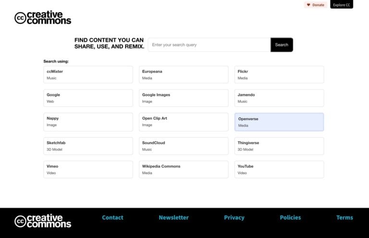Choose Jamendo music source
369x238 pixels.
point(279,98)
